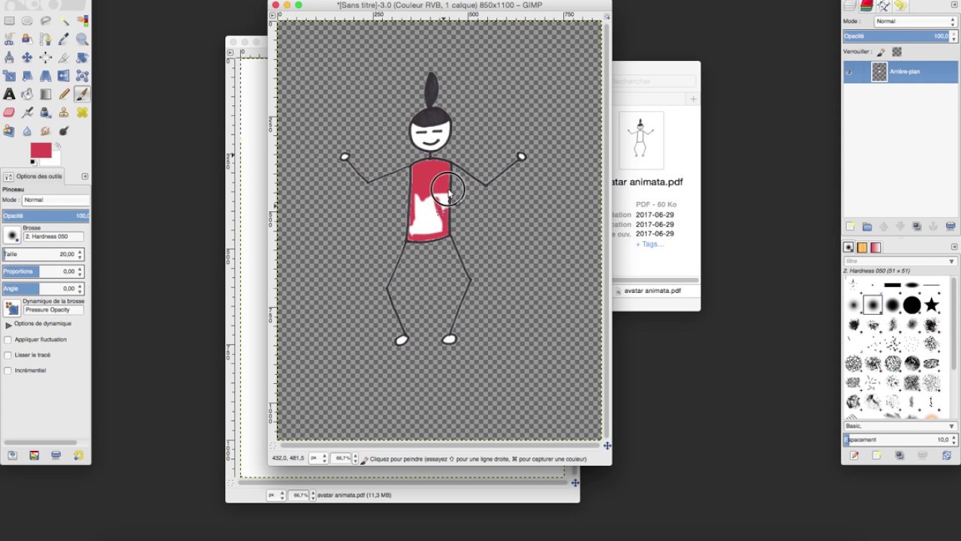
Task: Toggle lock pixels paintbrush icon
Action: pos(881,52)
